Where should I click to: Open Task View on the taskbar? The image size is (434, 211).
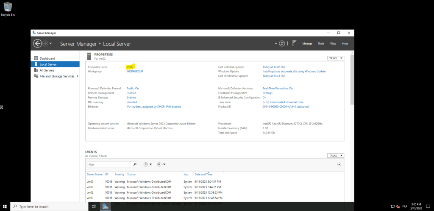pos(94,207)
